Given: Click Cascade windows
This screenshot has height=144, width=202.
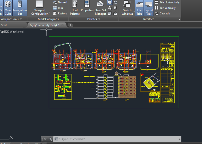Looking at the screenshot, I should tap(162, 13).
